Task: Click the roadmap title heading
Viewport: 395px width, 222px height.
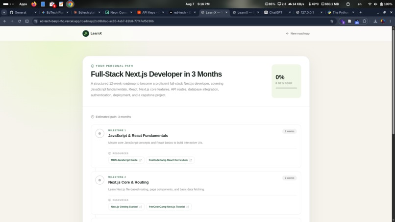Action: [x=156, y=74]
